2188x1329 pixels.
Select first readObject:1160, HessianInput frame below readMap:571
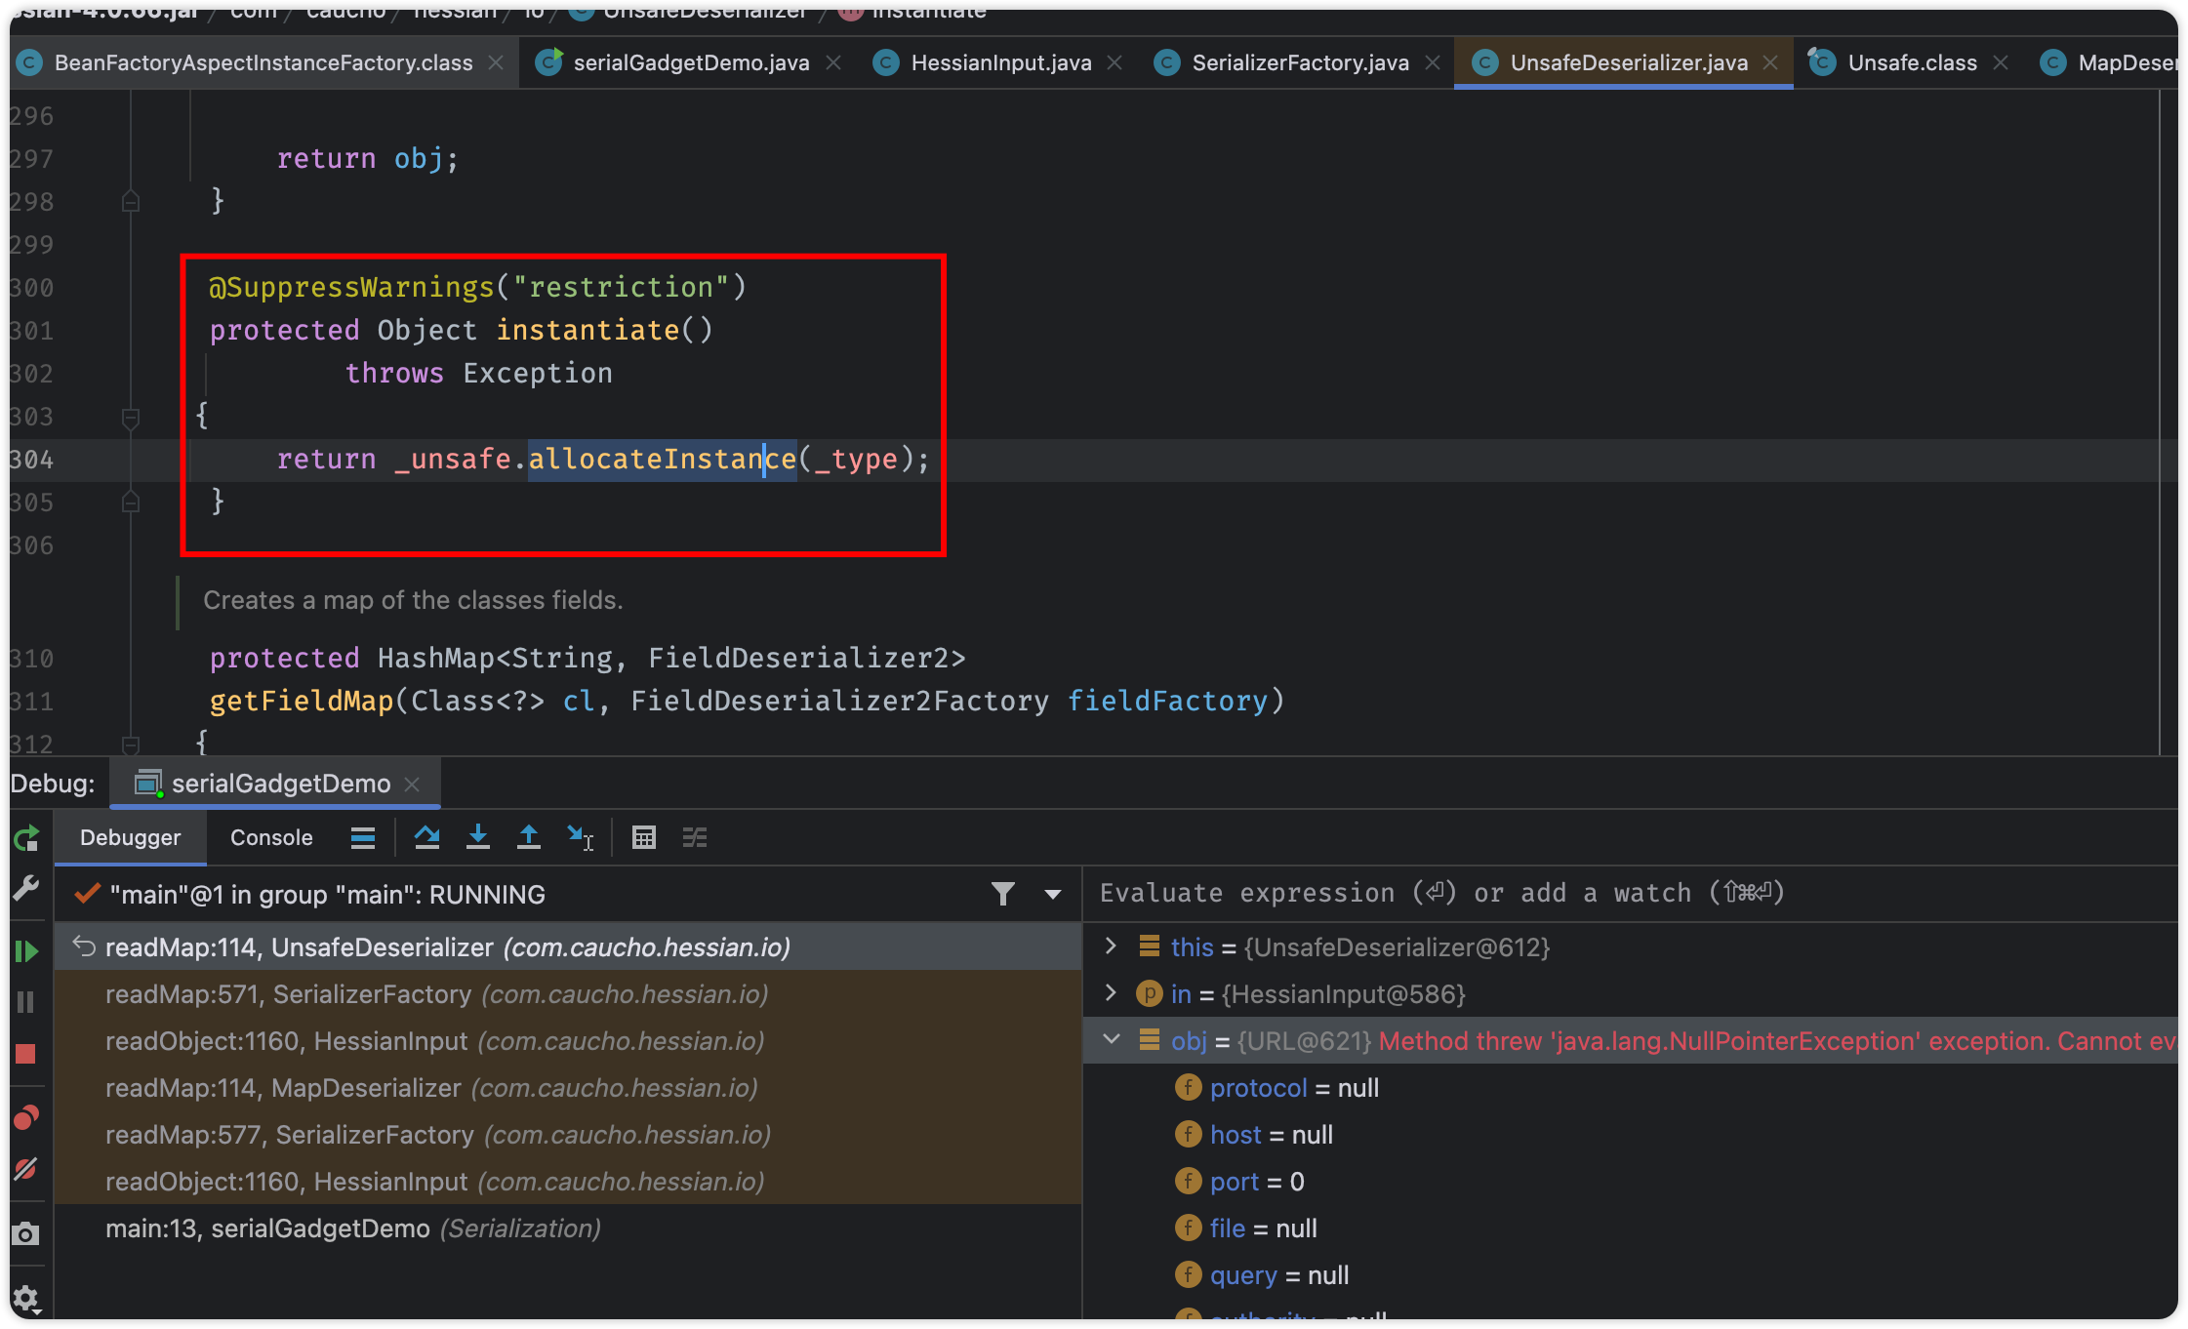click(x=568, y=1040)
